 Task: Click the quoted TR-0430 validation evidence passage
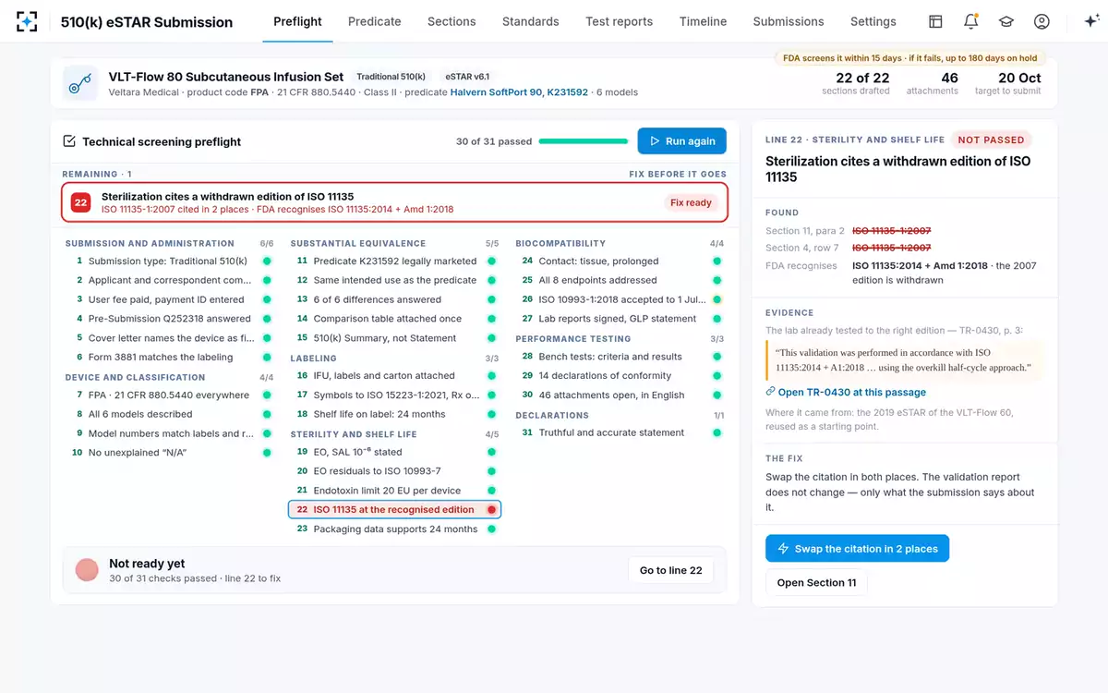click(x=903, y=360)
